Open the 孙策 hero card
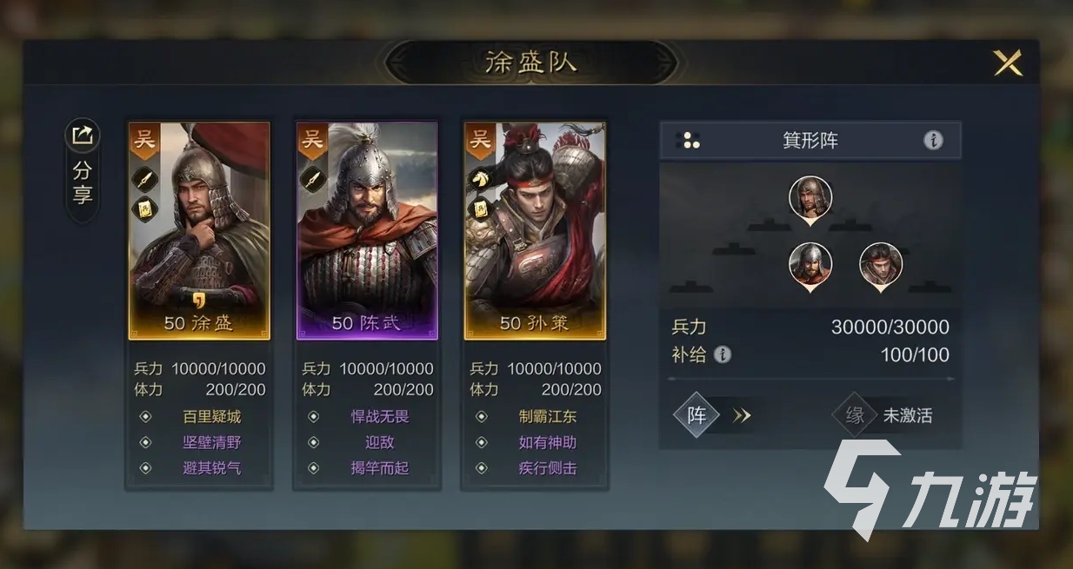 click(x=535, y=230)
